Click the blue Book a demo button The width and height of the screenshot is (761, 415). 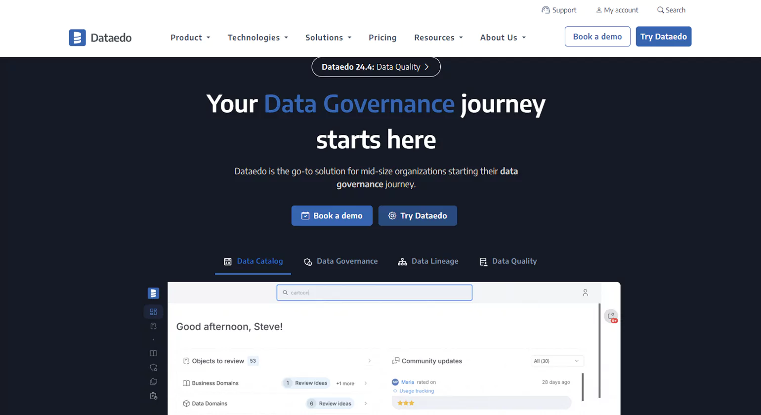point(332,215)
